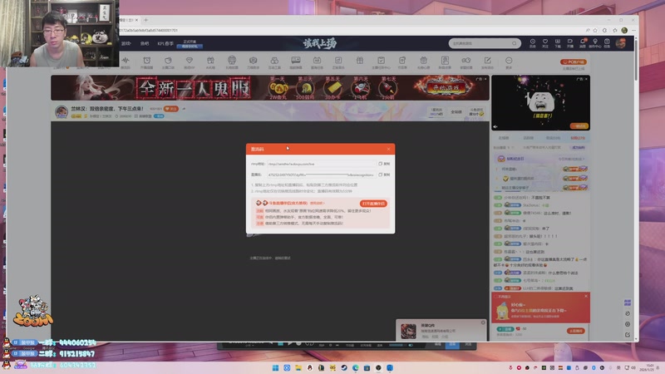Select the 正式开播 item in the top navigation
The width and height of the screenshot is (665, 374).
190,42
